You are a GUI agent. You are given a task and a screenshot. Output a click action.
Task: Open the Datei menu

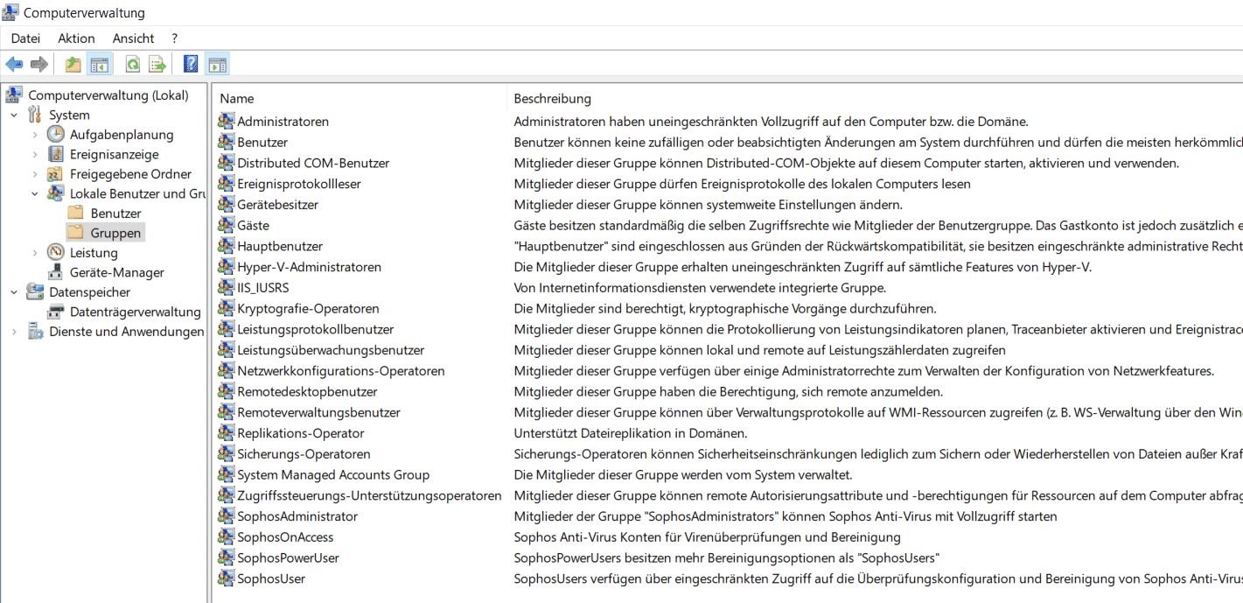[25, 39]
